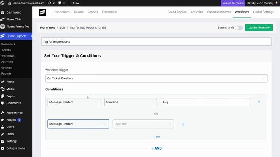Click the Media sidebar icon
Viewport: 280px width, 157px height.
coord(3,89)
